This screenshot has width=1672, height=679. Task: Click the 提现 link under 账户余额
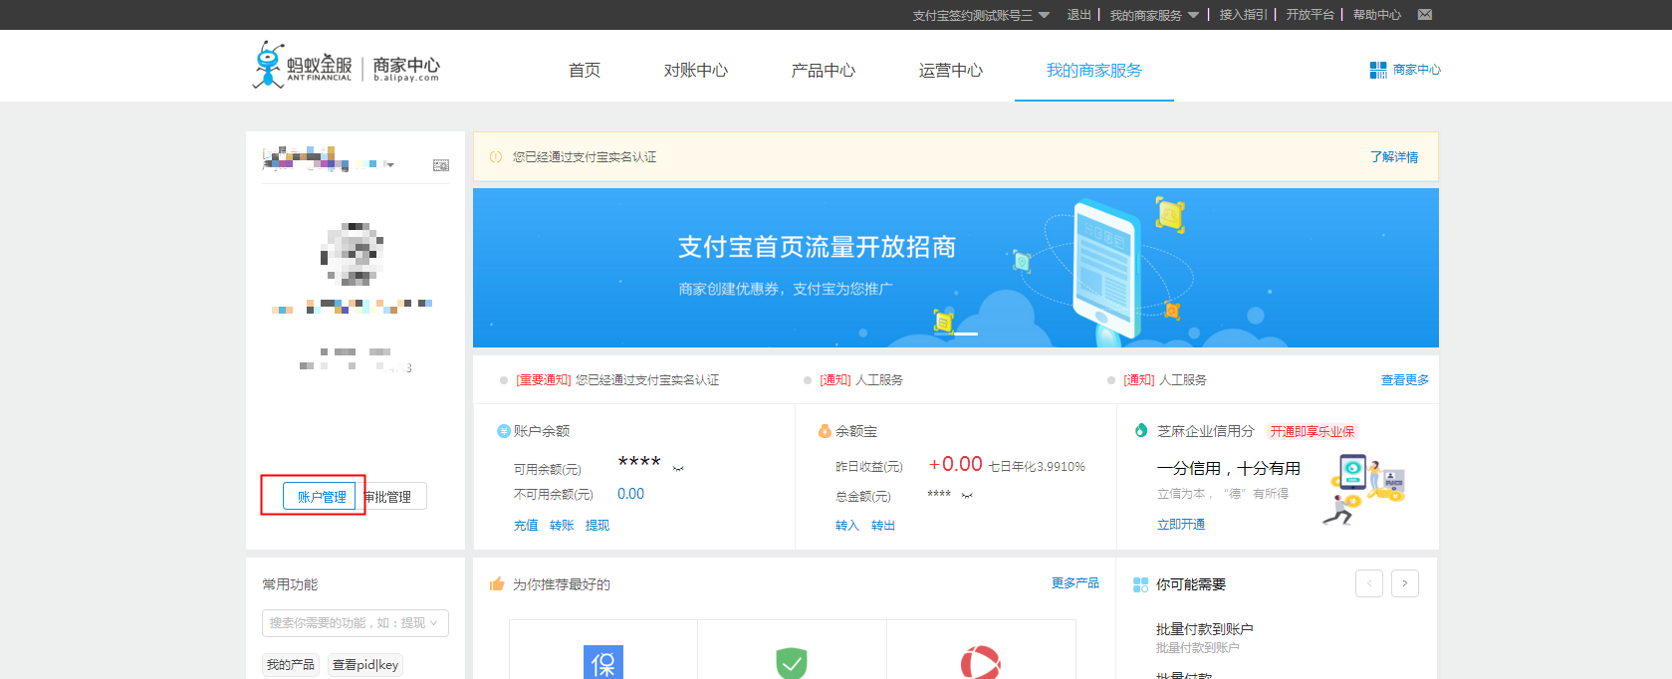[597, 526]
